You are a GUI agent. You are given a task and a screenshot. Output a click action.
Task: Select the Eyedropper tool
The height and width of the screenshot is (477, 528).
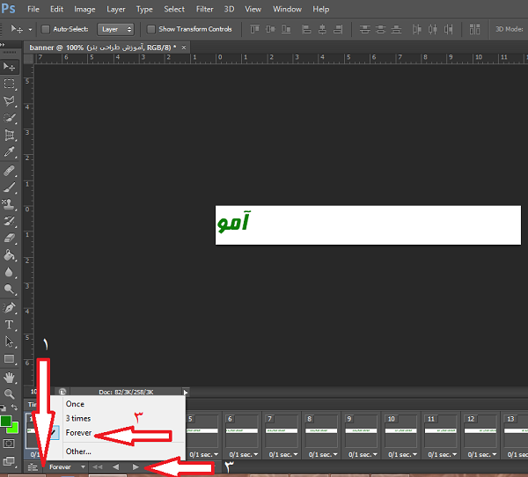10,152
